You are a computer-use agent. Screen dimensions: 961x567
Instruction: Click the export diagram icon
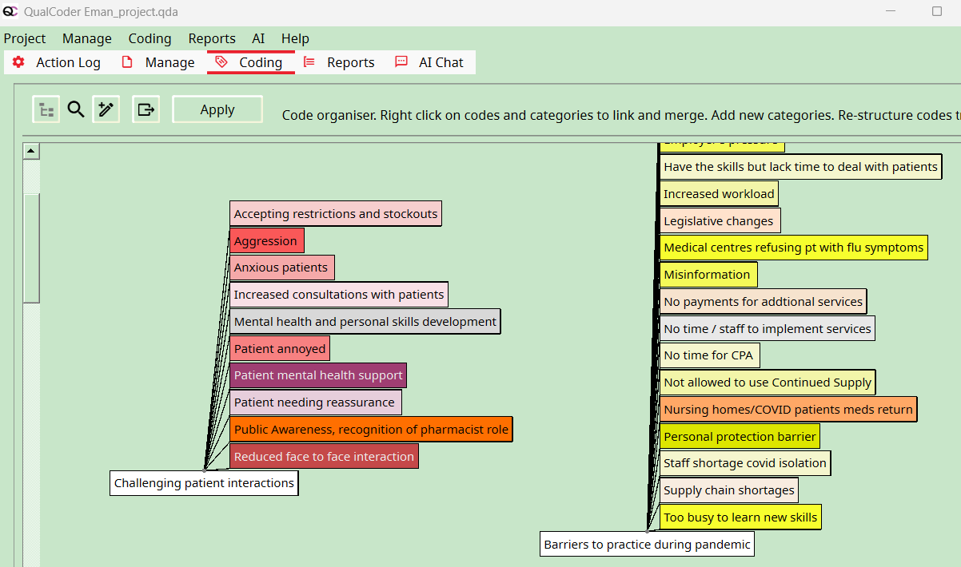[x=146, y=110]
